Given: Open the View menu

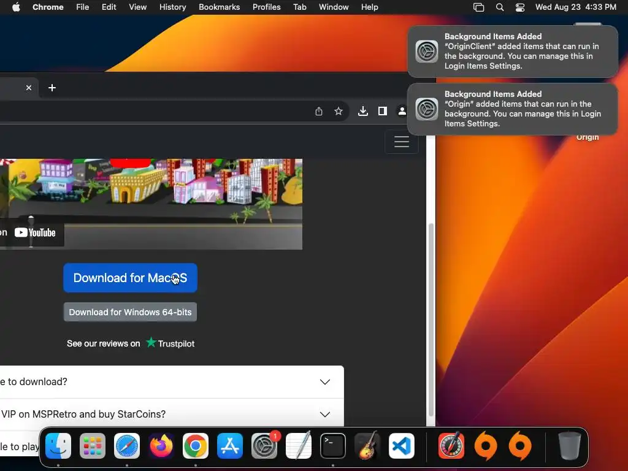Looking at the screenshot, I should (138, 7).
